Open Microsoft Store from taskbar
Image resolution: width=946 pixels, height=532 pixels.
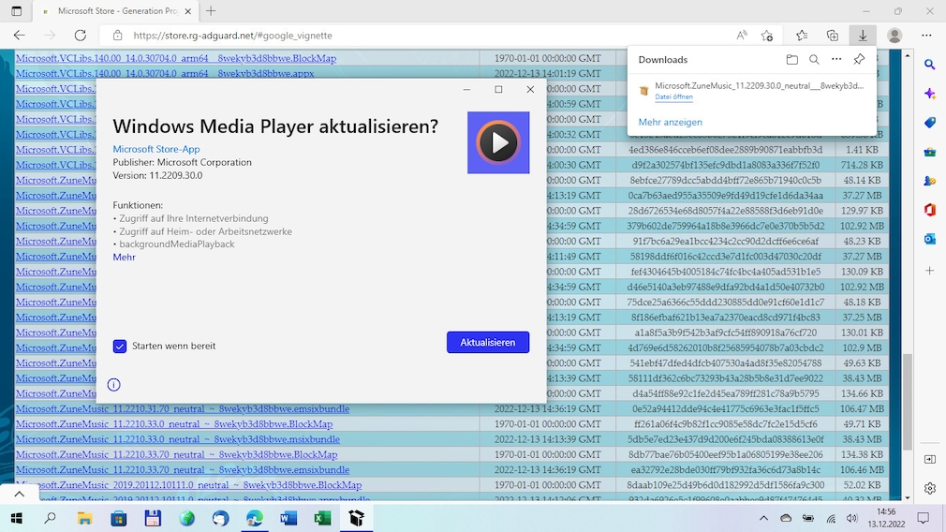[118, 518]
